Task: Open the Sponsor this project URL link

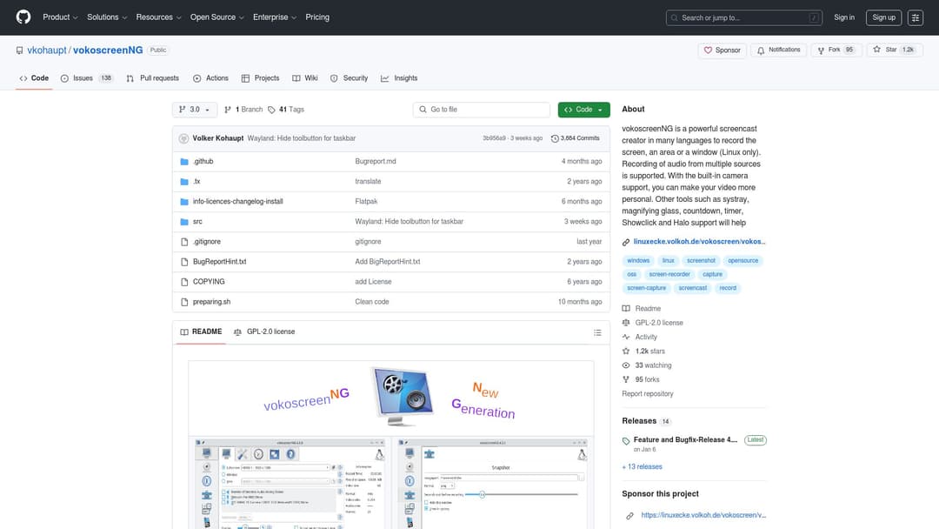Action: [703, 515]
